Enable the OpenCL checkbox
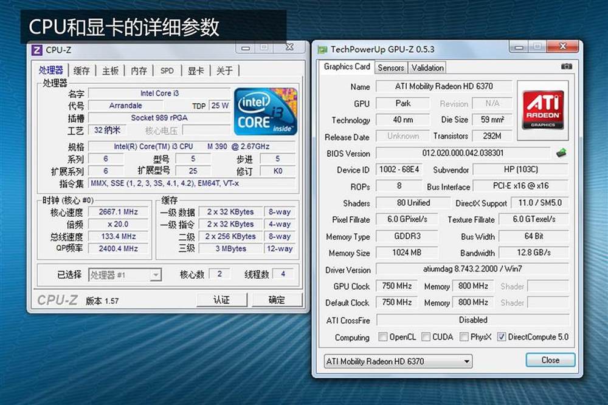The image size is (608, 405). tap(382, 337)
